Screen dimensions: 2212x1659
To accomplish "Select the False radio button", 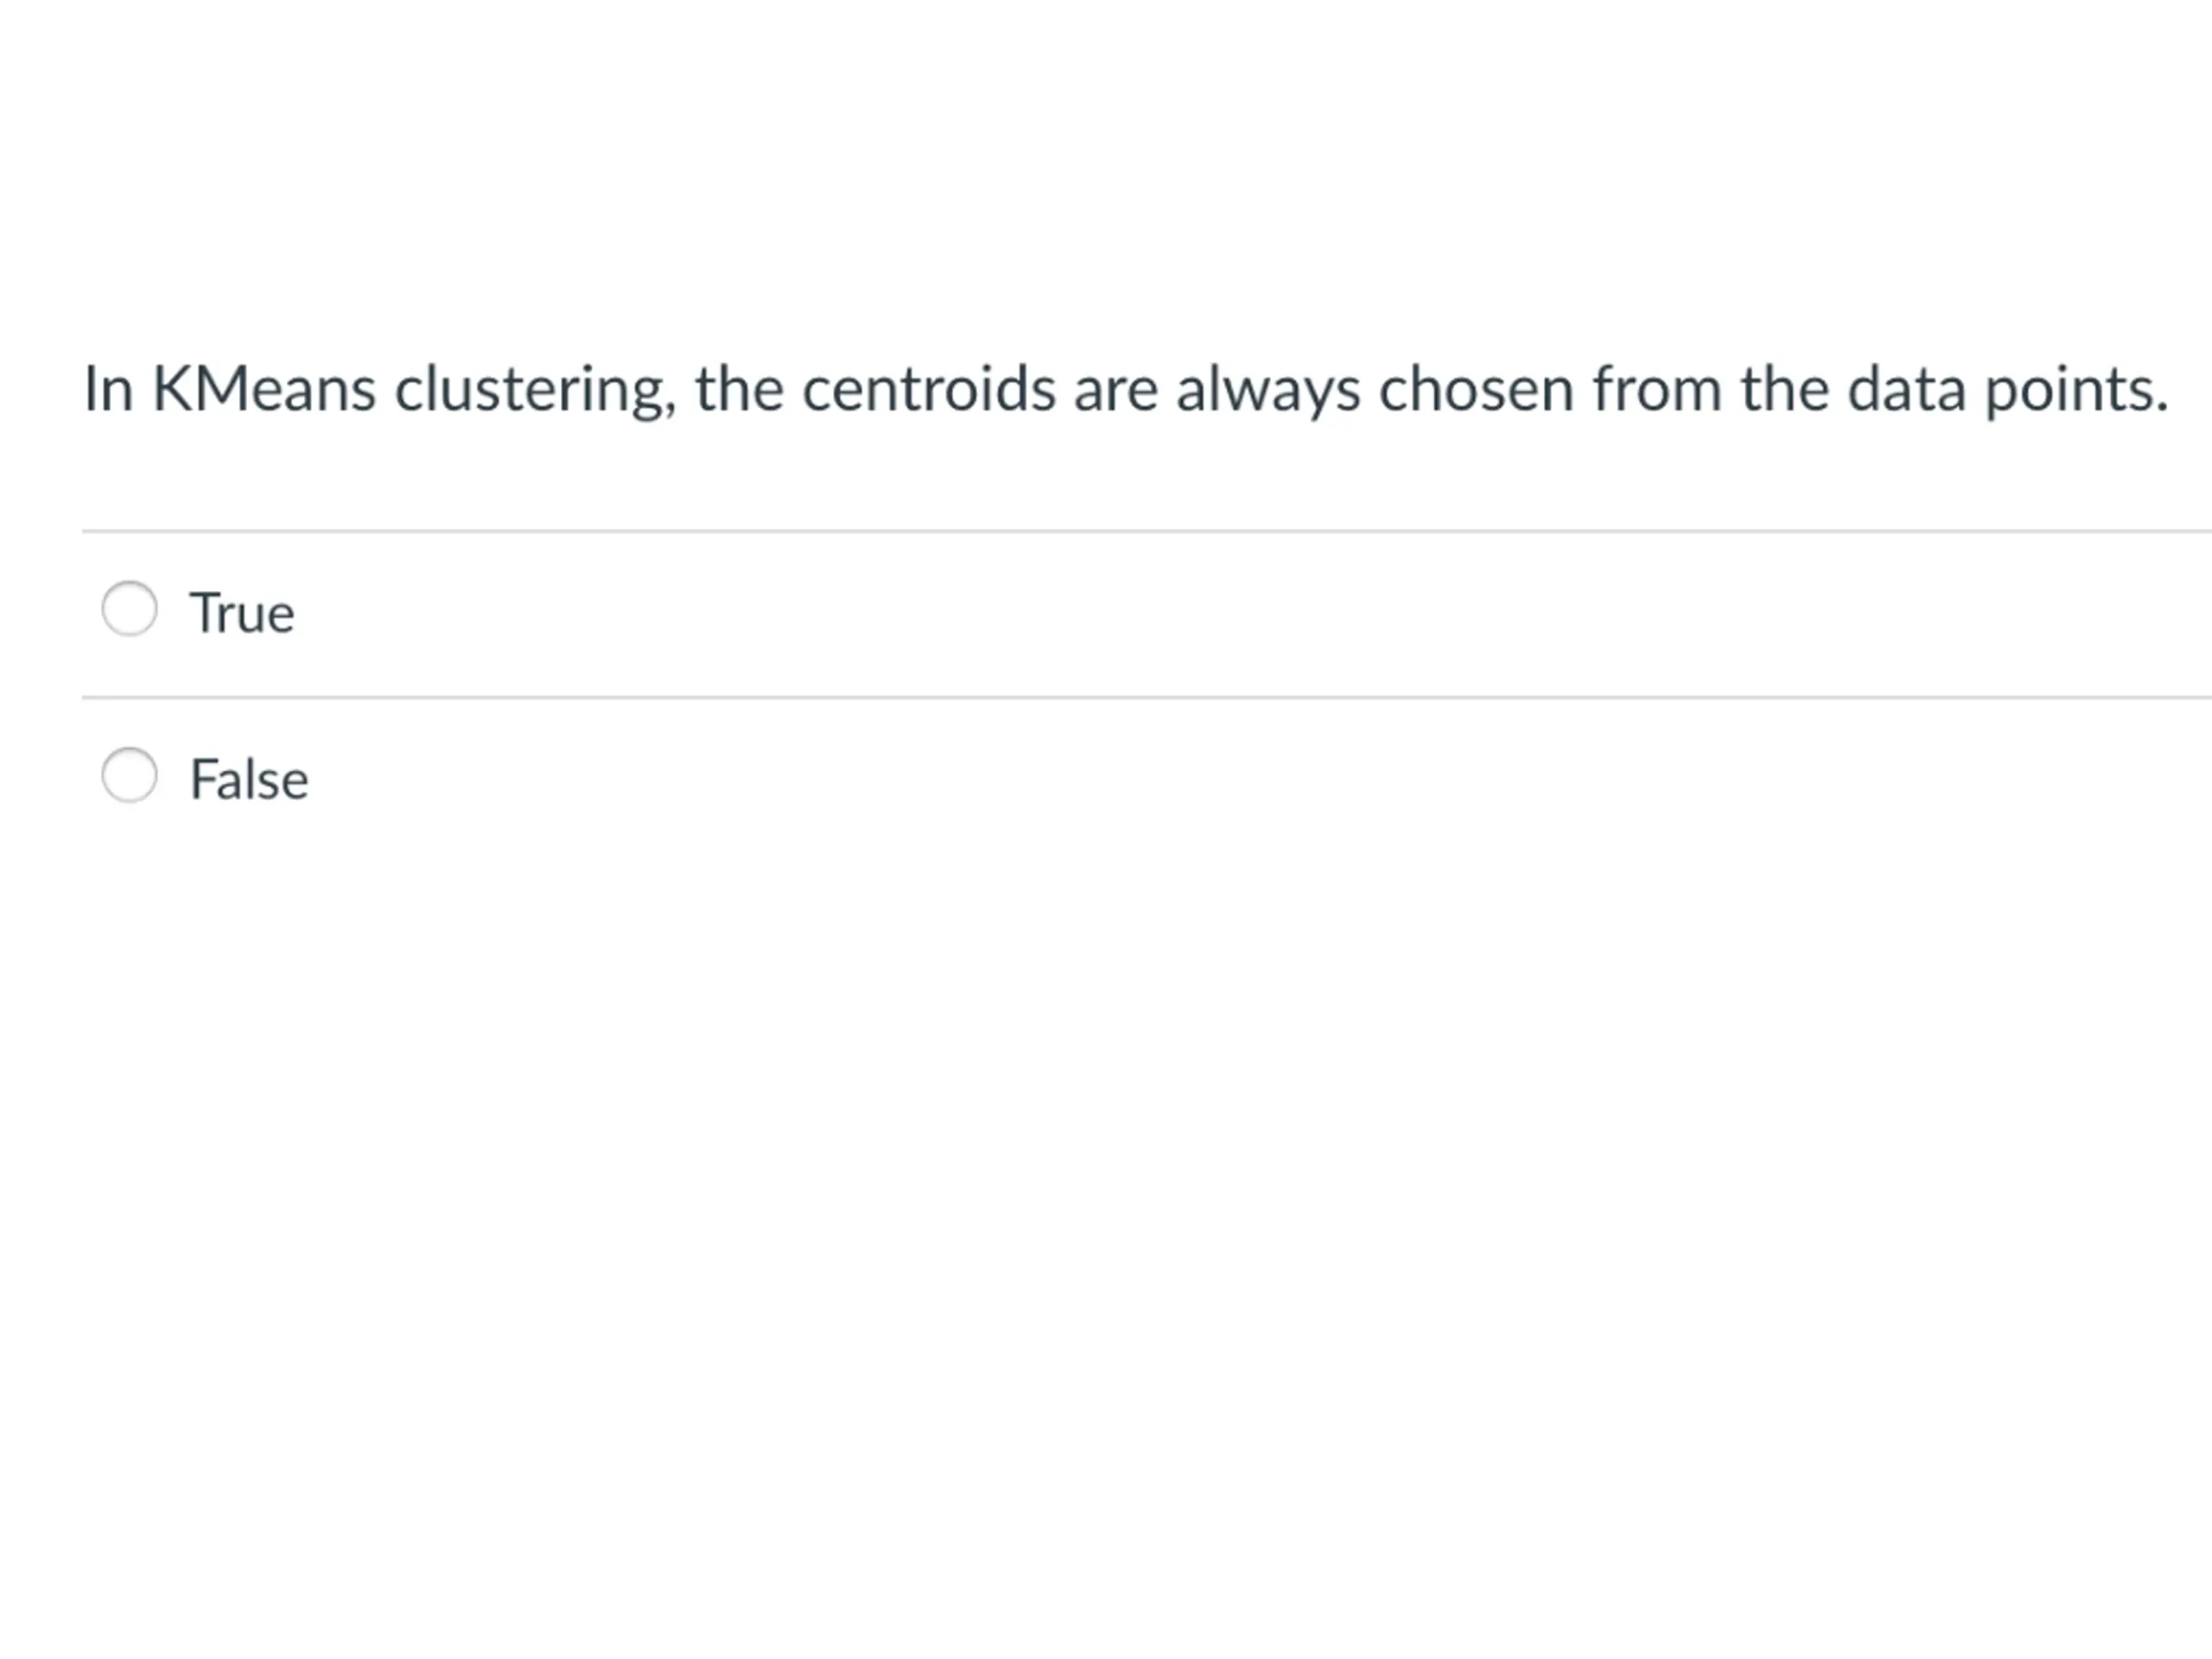I will (x=130, y=775).
